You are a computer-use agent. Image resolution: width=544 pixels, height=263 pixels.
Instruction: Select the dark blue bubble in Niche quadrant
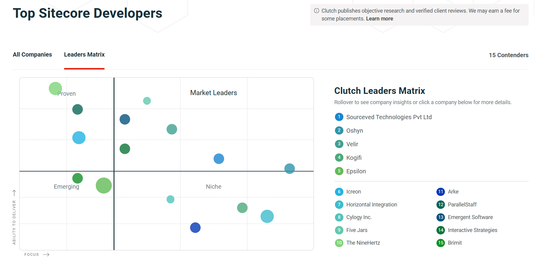(x=195, y=228)
